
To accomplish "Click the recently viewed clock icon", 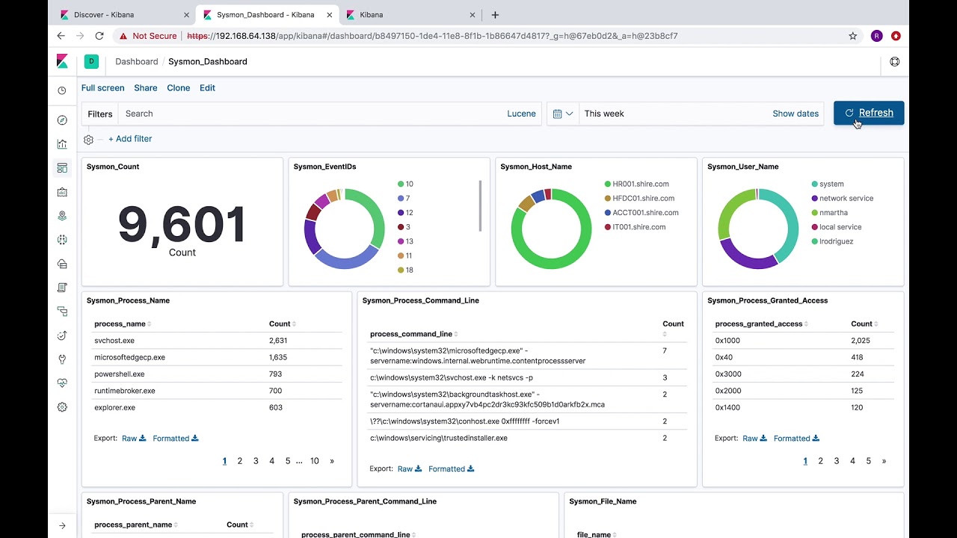I will [62, 90].
